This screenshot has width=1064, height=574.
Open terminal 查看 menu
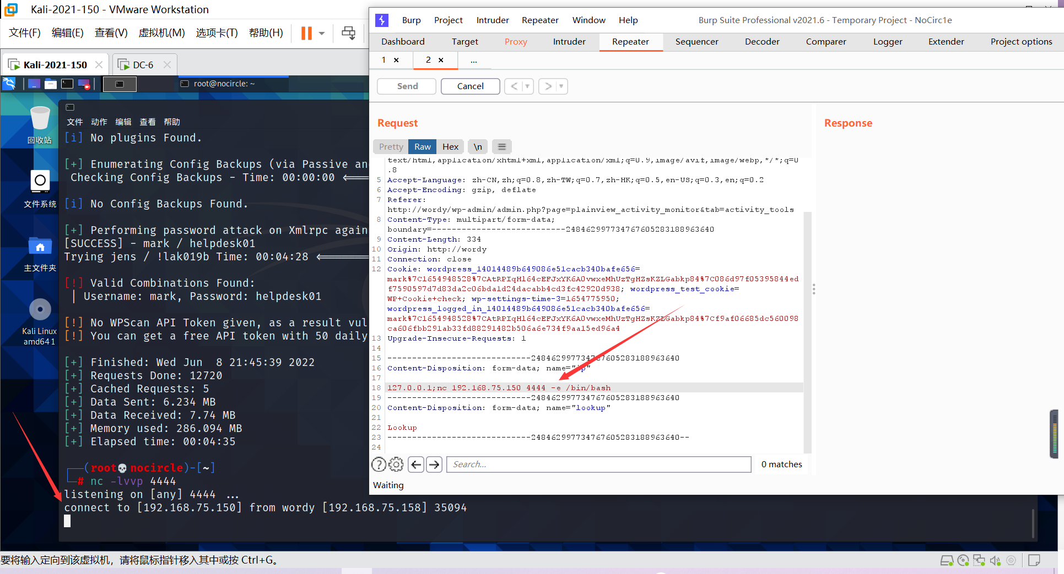click(148, 122)
